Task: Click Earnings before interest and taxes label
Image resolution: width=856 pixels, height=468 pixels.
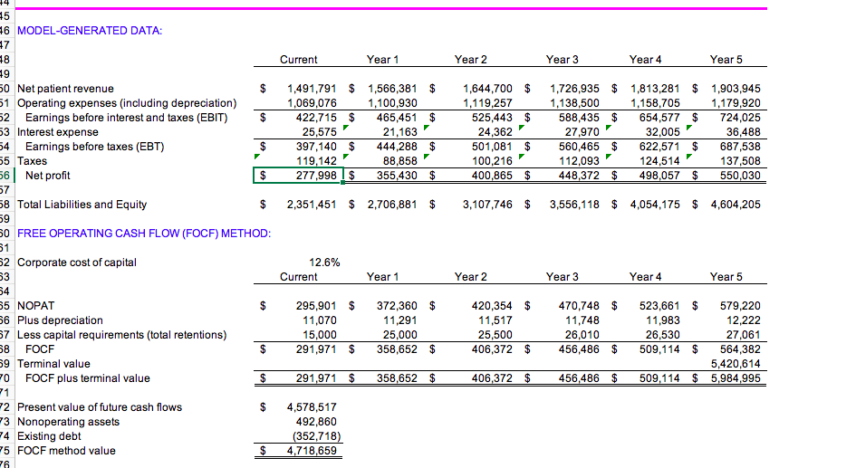Action: [x=126, y=118]
